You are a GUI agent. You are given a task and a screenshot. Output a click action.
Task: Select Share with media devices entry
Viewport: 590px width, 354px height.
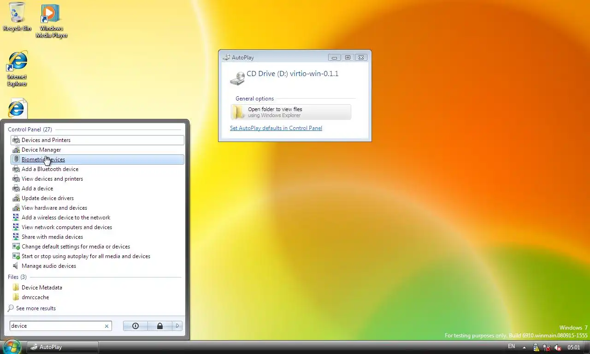click(x=97, y=237)
